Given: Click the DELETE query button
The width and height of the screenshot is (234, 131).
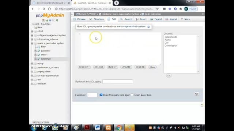Looking at the screenshot, I should tap(140, 67).
